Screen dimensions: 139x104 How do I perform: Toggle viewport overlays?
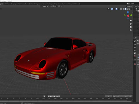click(116, 9)
